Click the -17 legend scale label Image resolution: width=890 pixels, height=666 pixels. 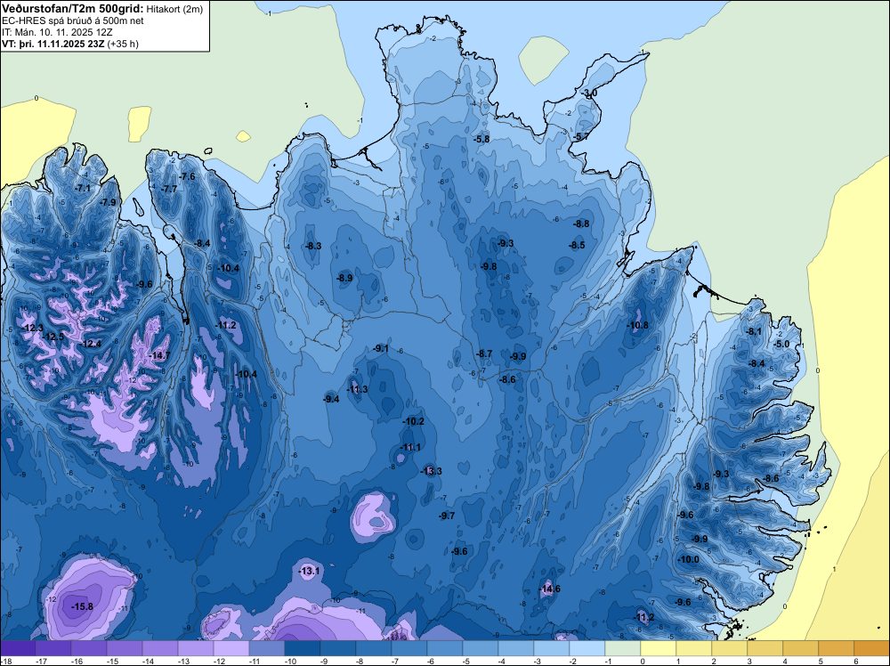(x=41, y=661)
